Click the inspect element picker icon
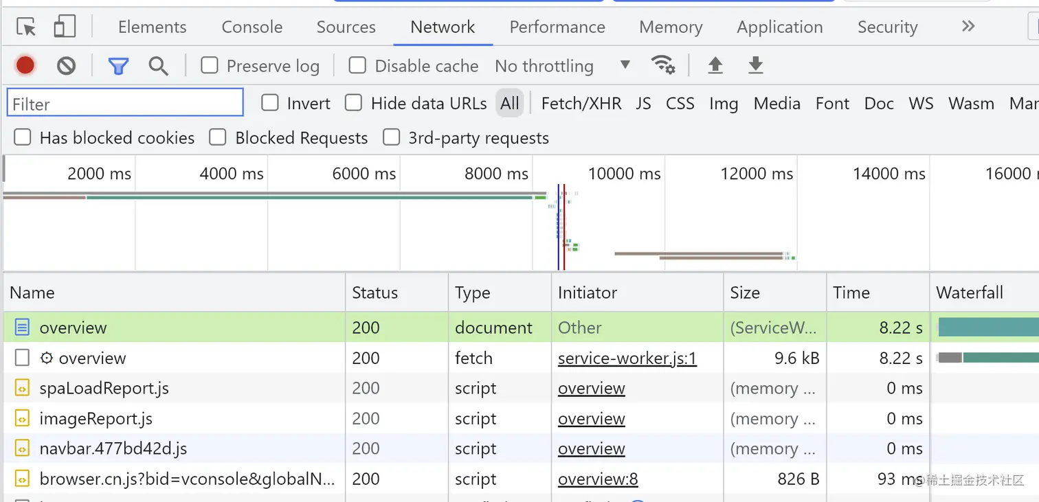 [26, 27]
